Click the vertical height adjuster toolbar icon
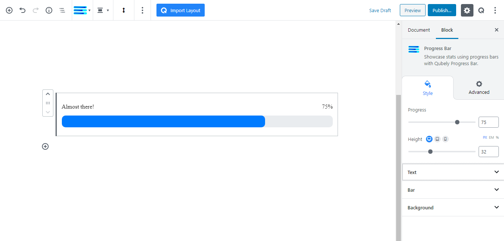 (x=123, y=10)
